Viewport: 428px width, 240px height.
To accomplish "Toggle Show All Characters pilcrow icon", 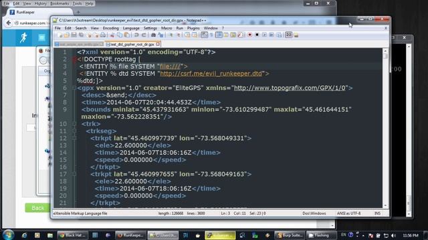I will click(x=211, y=35).
